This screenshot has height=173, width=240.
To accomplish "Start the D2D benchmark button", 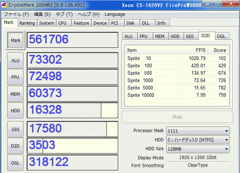I will coord(15,146).
